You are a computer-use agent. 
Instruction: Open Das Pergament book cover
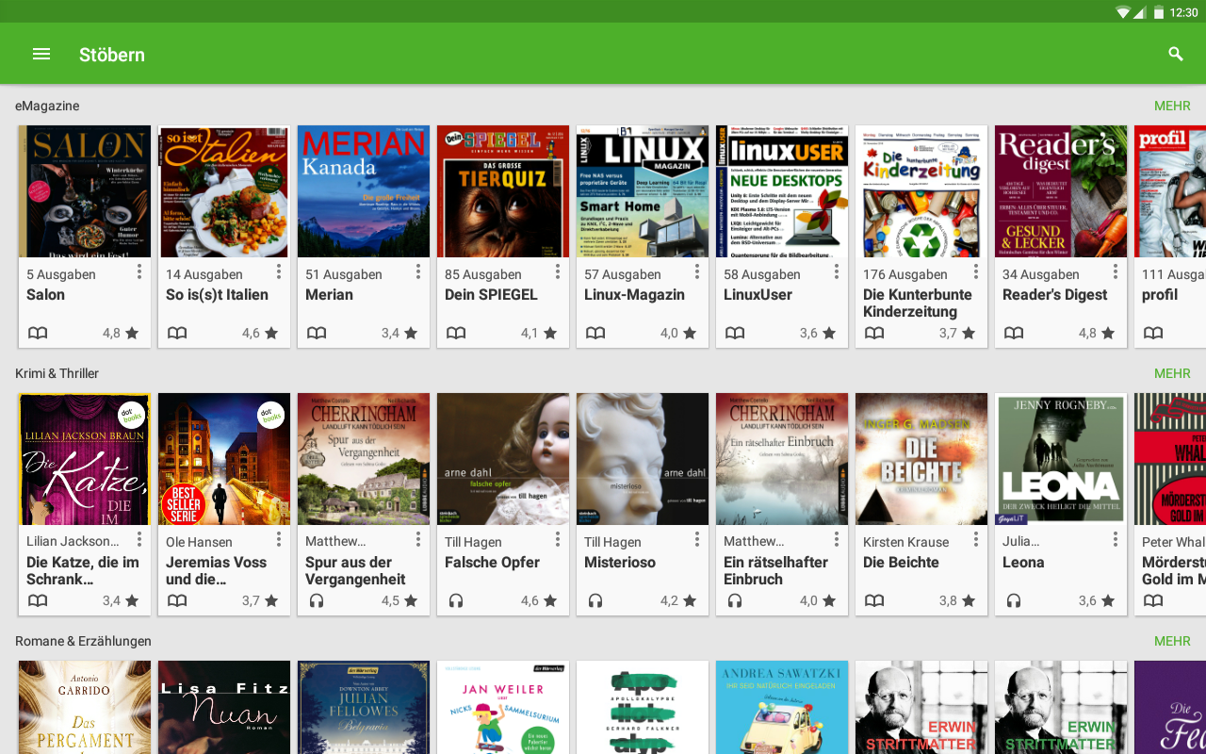click(85, 707)
